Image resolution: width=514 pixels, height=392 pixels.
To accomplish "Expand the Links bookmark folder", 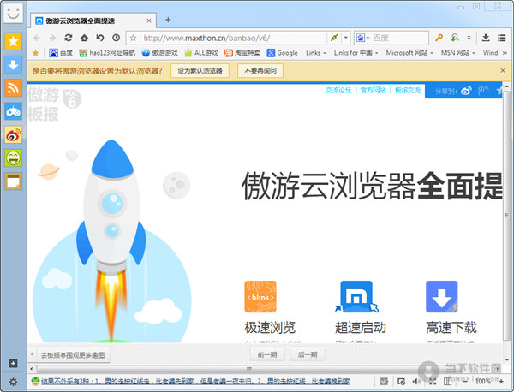I will point(316,53).
